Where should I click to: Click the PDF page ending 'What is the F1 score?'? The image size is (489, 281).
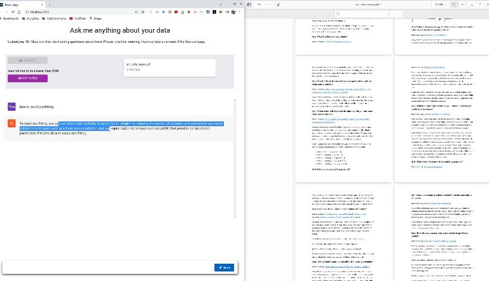coord(441,120)
